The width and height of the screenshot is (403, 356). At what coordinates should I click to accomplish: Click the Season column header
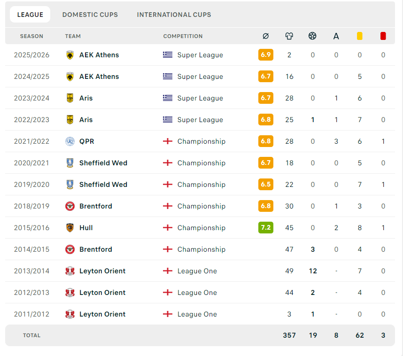(x=31, y=36)
